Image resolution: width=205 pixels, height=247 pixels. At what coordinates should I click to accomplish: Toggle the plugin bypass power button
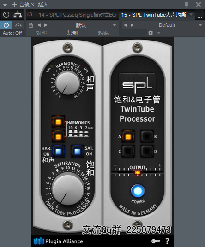[6, 25]
